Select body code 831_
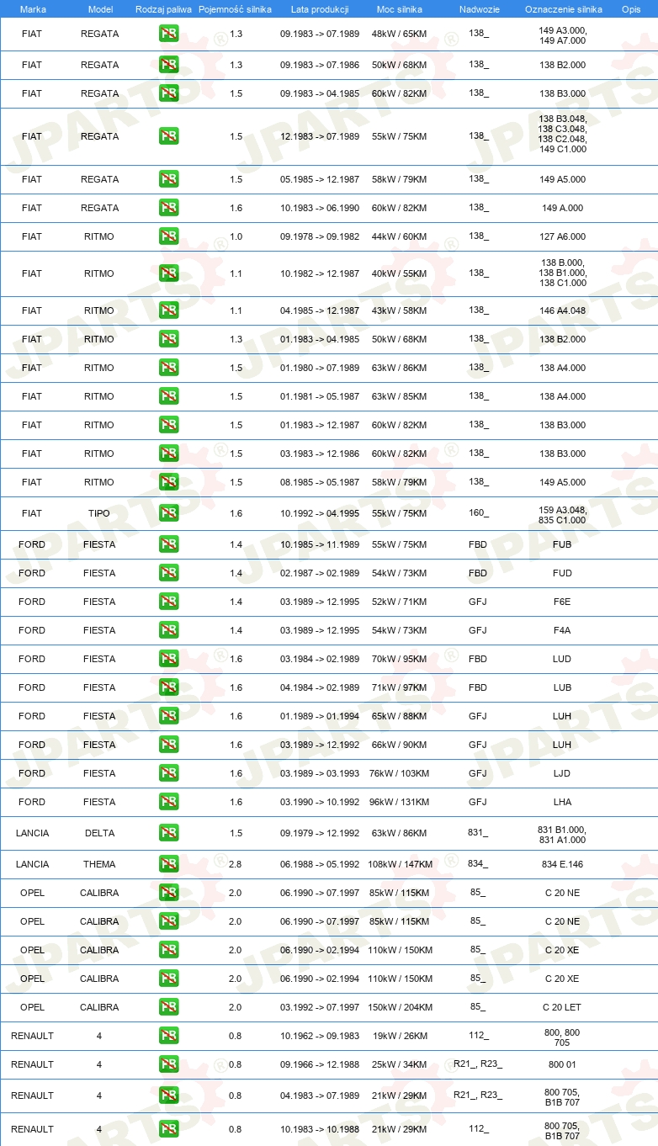Screen dimensions: 658x1146 click(479, 833)
